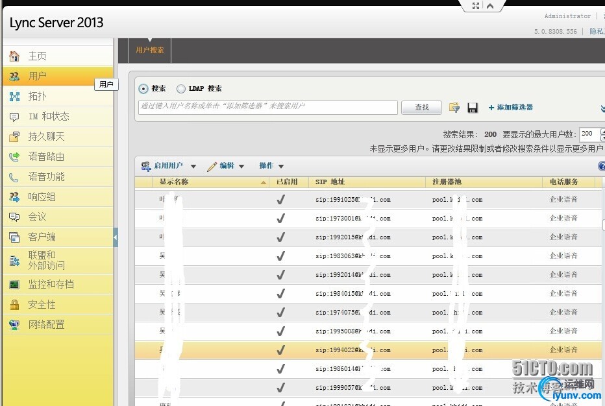The image size is (605, 406).
Task: Open the 安全性 security section
Action: point(58,305)
